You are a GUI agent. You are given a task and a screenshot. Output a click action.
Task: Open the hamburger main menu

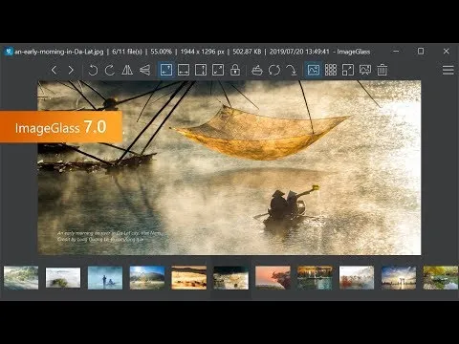[x=448, y=70]
